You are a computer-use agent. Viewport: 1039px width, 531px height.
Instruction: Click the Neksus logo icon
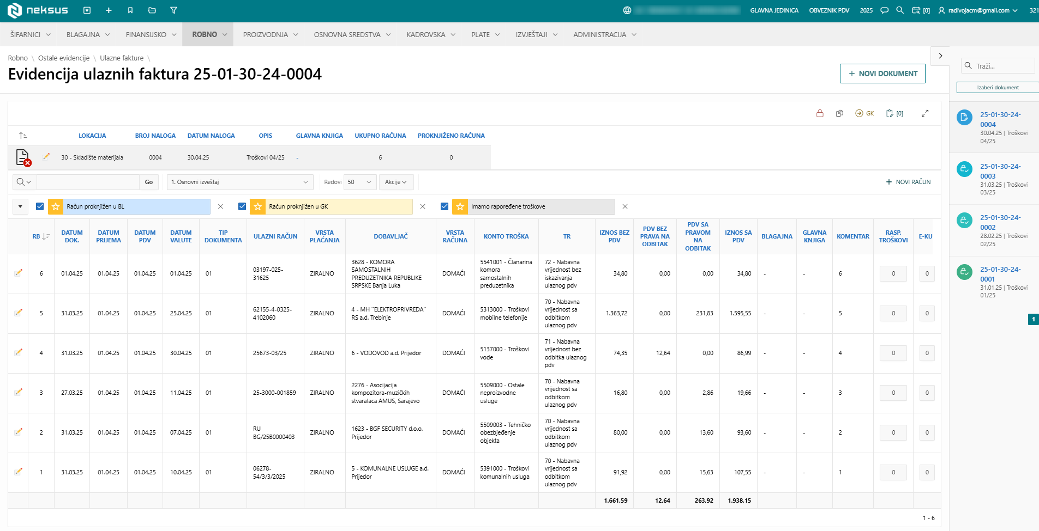[14, 10]
